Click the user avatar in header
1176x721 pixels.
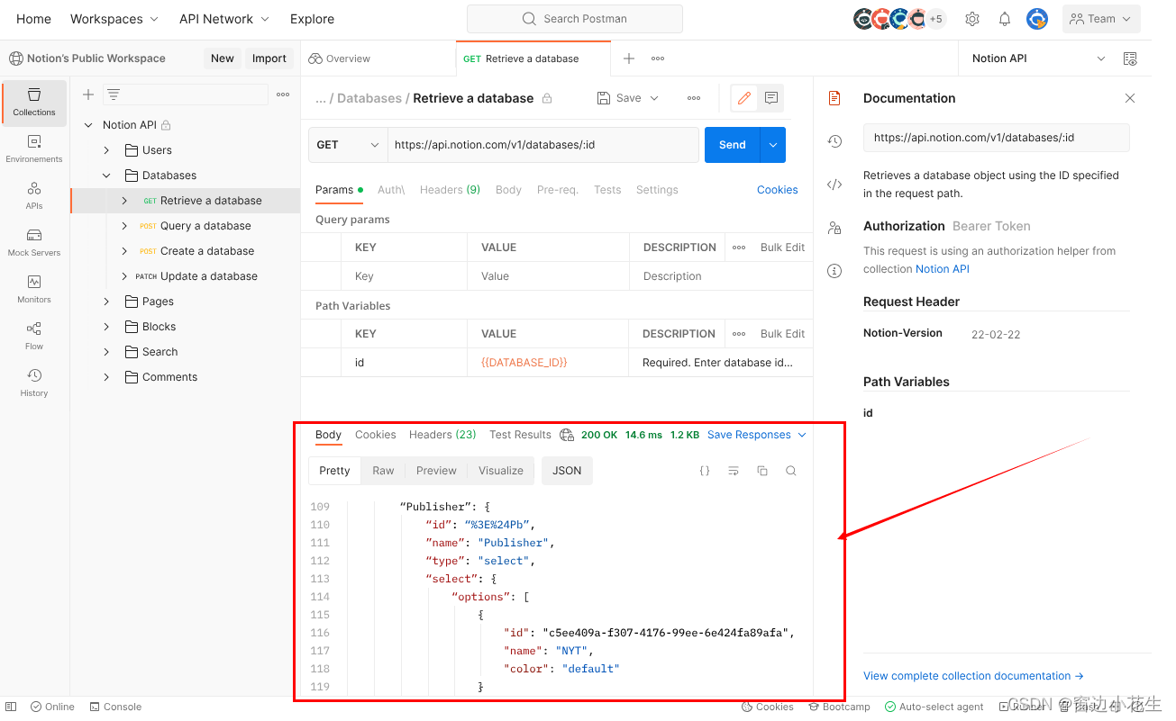pyautogui.click(x=1037, y=19)
